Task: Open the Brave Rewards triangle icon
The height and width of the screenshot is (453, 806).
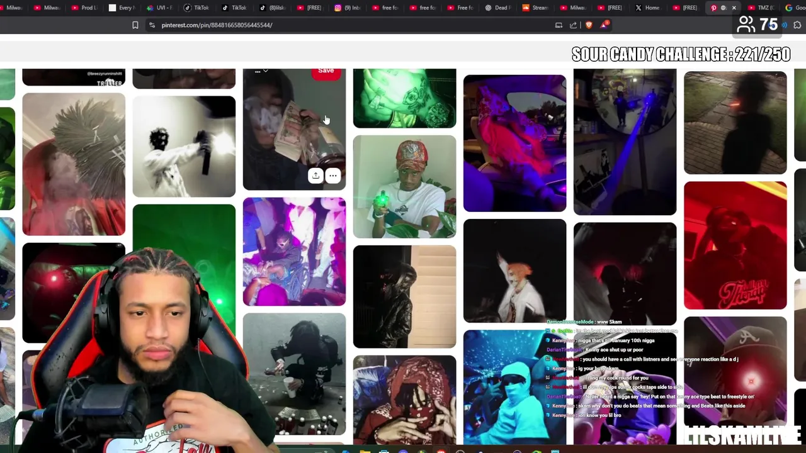Action: (605, 25)
